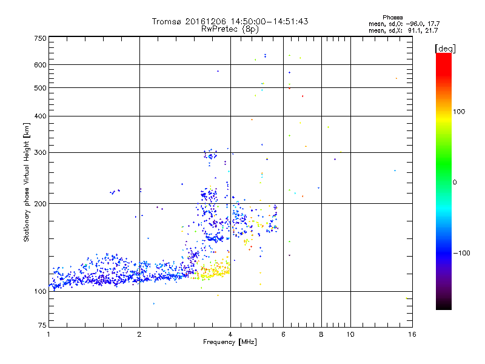Screen dimensions: 485x364
Task: Click the colorbar tick label '0'
Action: point(455,183)
